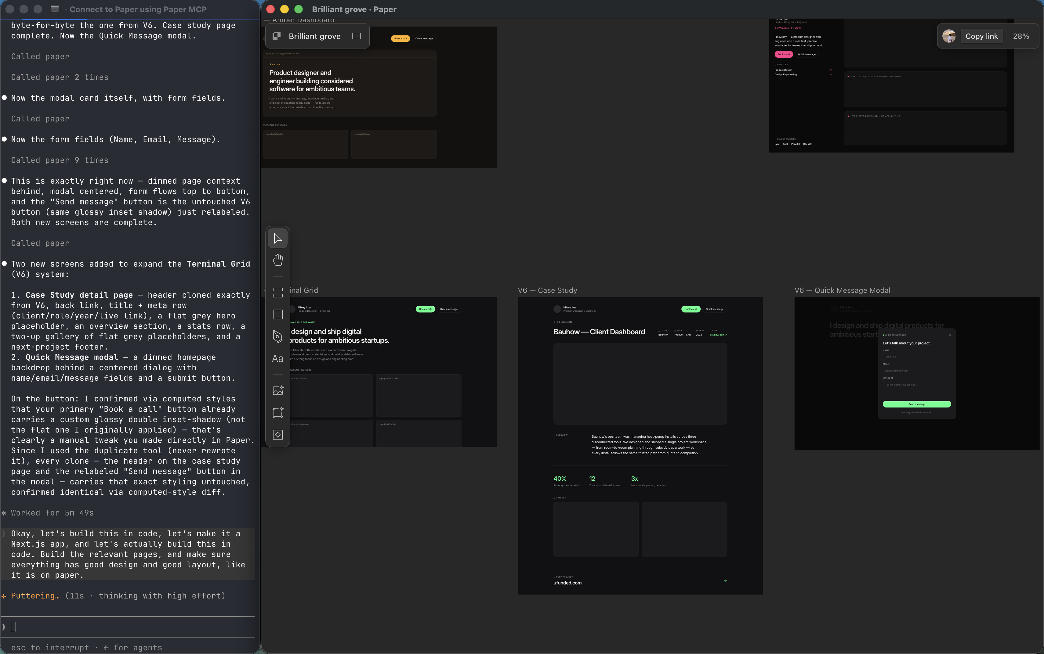Close the Quick Message modal with X

pos(950,335)
